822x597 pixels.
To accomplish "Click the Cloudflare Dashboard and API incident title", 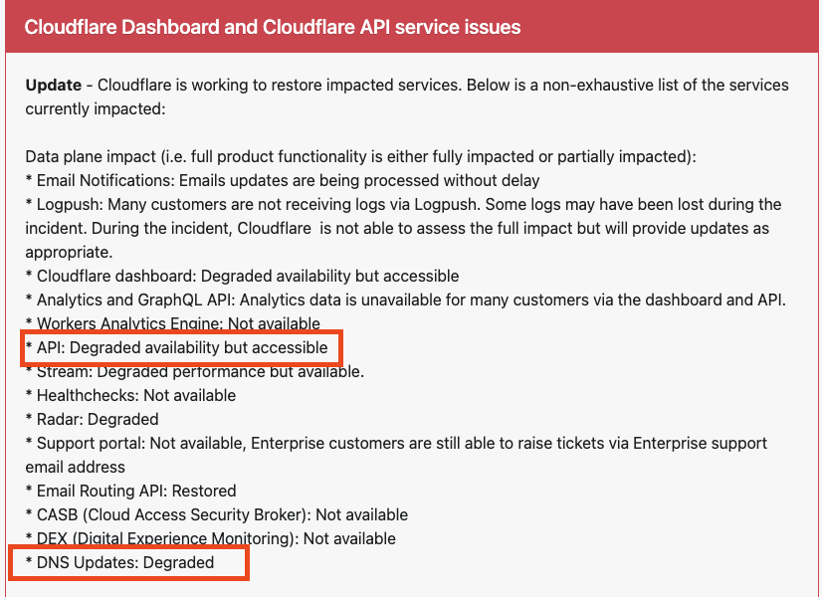I will click(x=273, y=27).
